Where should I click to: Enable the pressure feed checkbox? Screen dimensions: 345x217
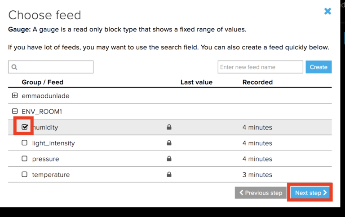(25, 159)
